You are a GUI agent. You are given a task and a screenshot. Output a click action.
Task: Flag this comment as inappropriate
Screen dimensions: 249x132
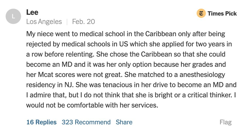tap(226, 122)
